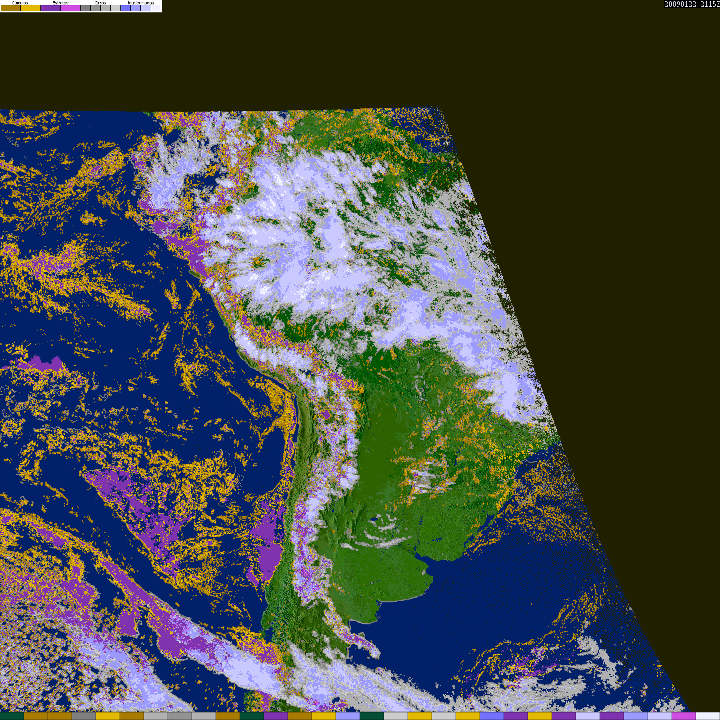Click the 'Cirros' legend label

coord(100,3)
